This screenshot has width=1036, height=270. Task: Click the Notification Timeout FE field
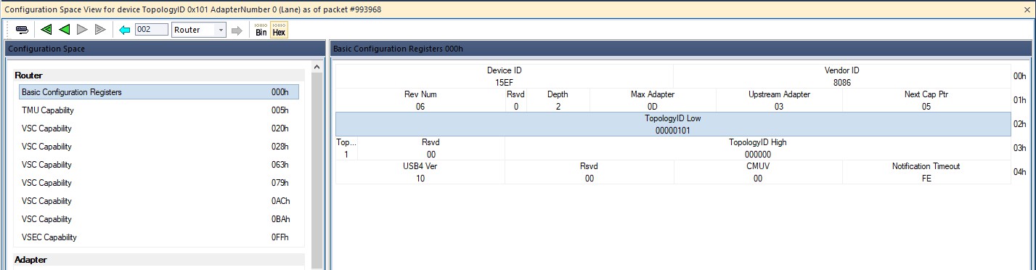(926, 172)
